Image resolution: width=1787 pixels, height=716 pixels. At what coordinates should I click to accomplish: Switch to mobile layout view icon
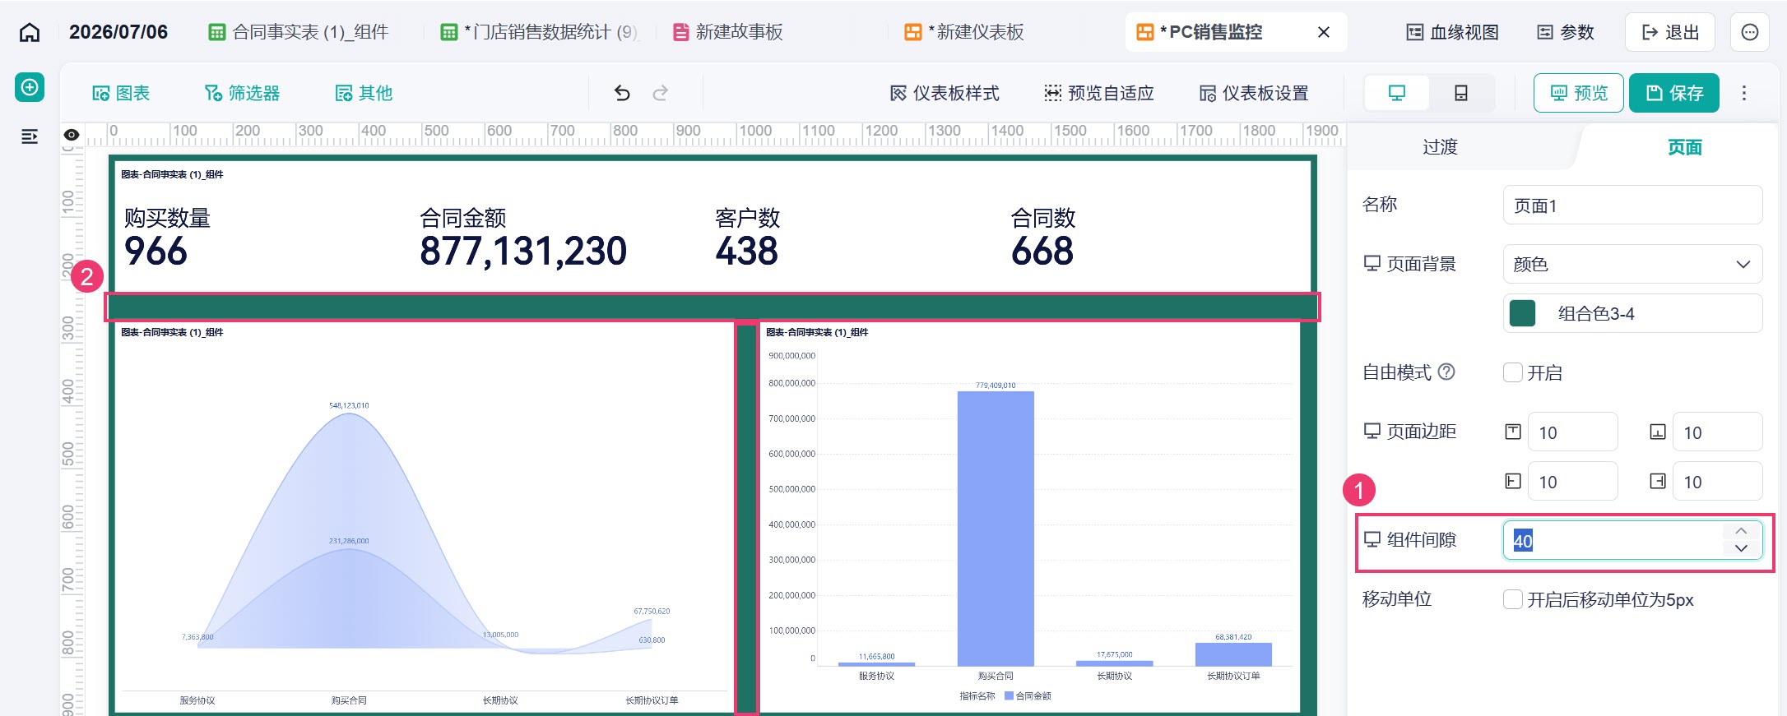click(x=1461, y=93)
